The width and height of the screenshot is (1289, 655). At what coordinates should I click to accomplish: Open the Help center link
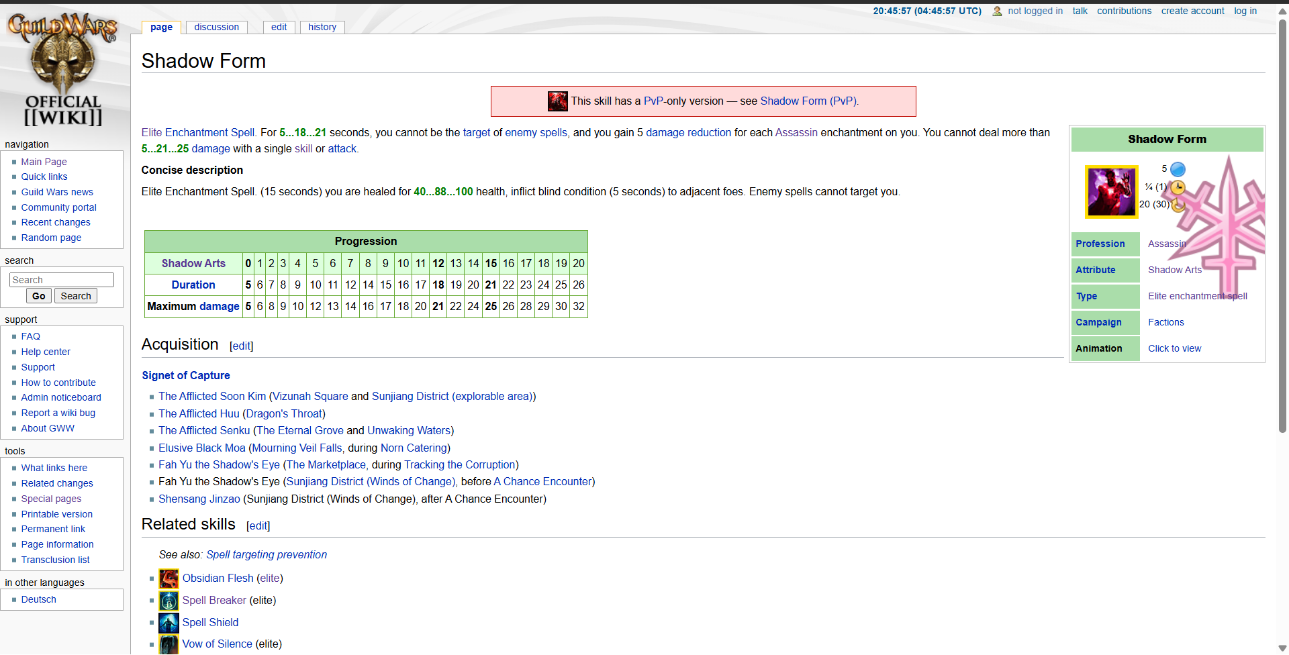click(46, 352)
